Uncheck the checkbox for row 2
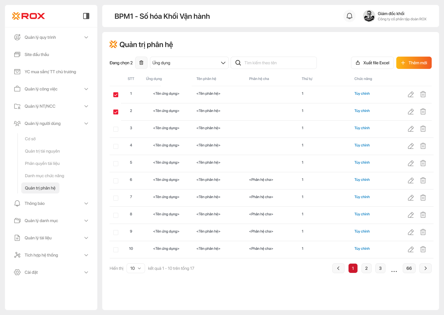Screen dimensions: 444x315 coord(116,112)
